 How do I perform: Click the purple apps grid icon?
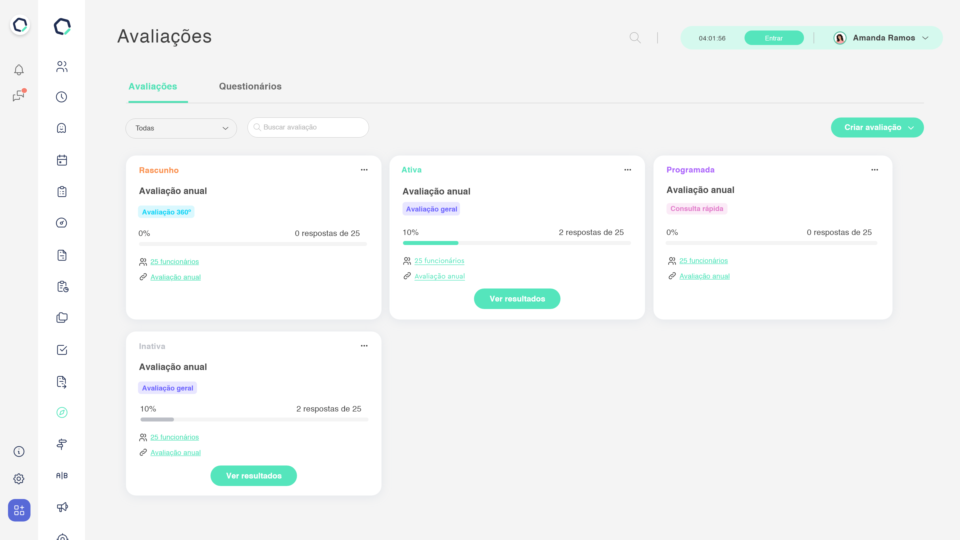coord(19,510)
